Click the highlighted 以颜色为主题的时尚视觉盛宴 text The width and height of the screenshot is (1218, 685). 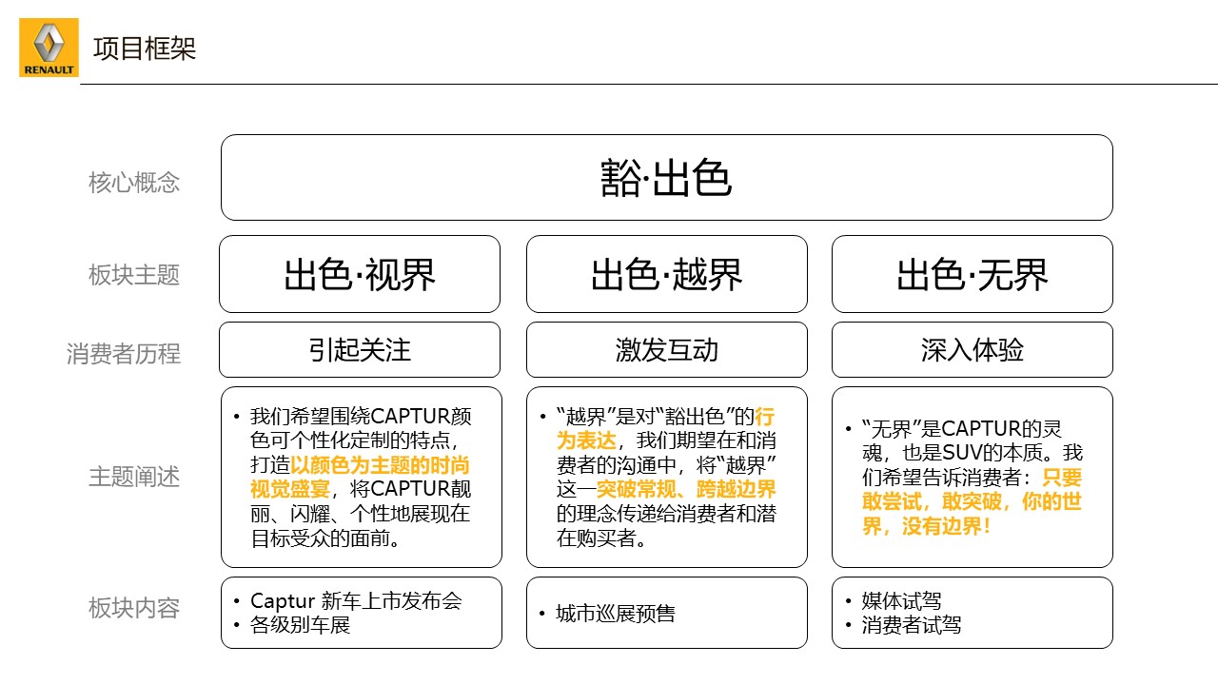click(379, 466)
